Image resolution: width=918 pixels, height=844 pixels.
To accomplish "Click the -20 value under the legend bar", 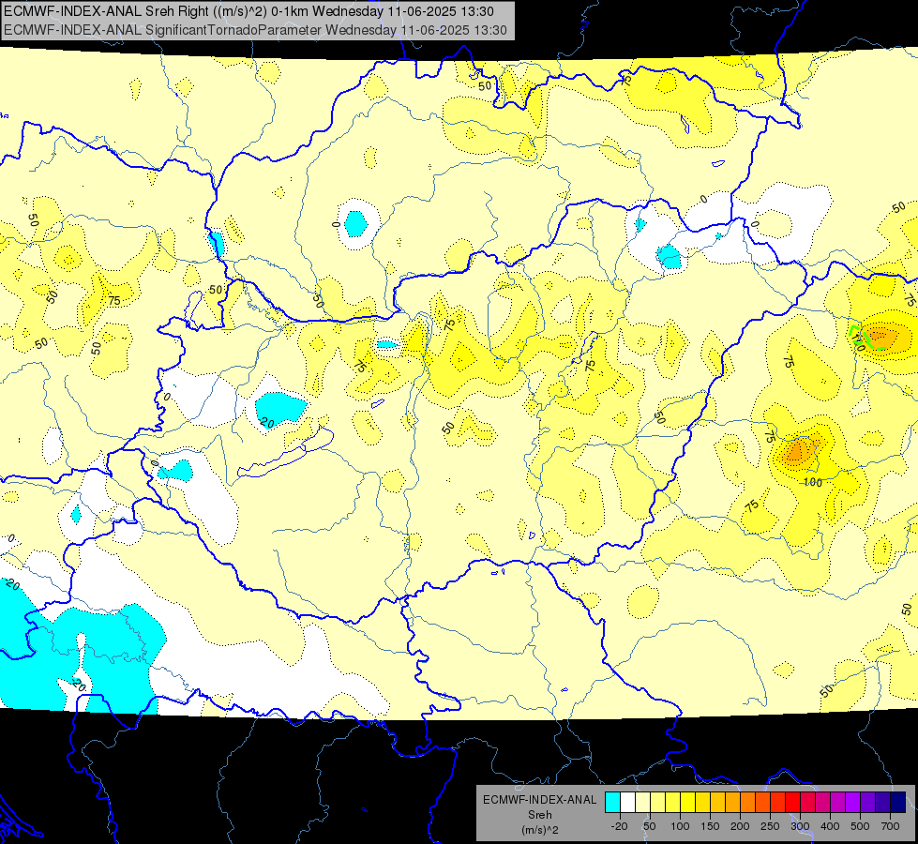I will tap(620, 826).
